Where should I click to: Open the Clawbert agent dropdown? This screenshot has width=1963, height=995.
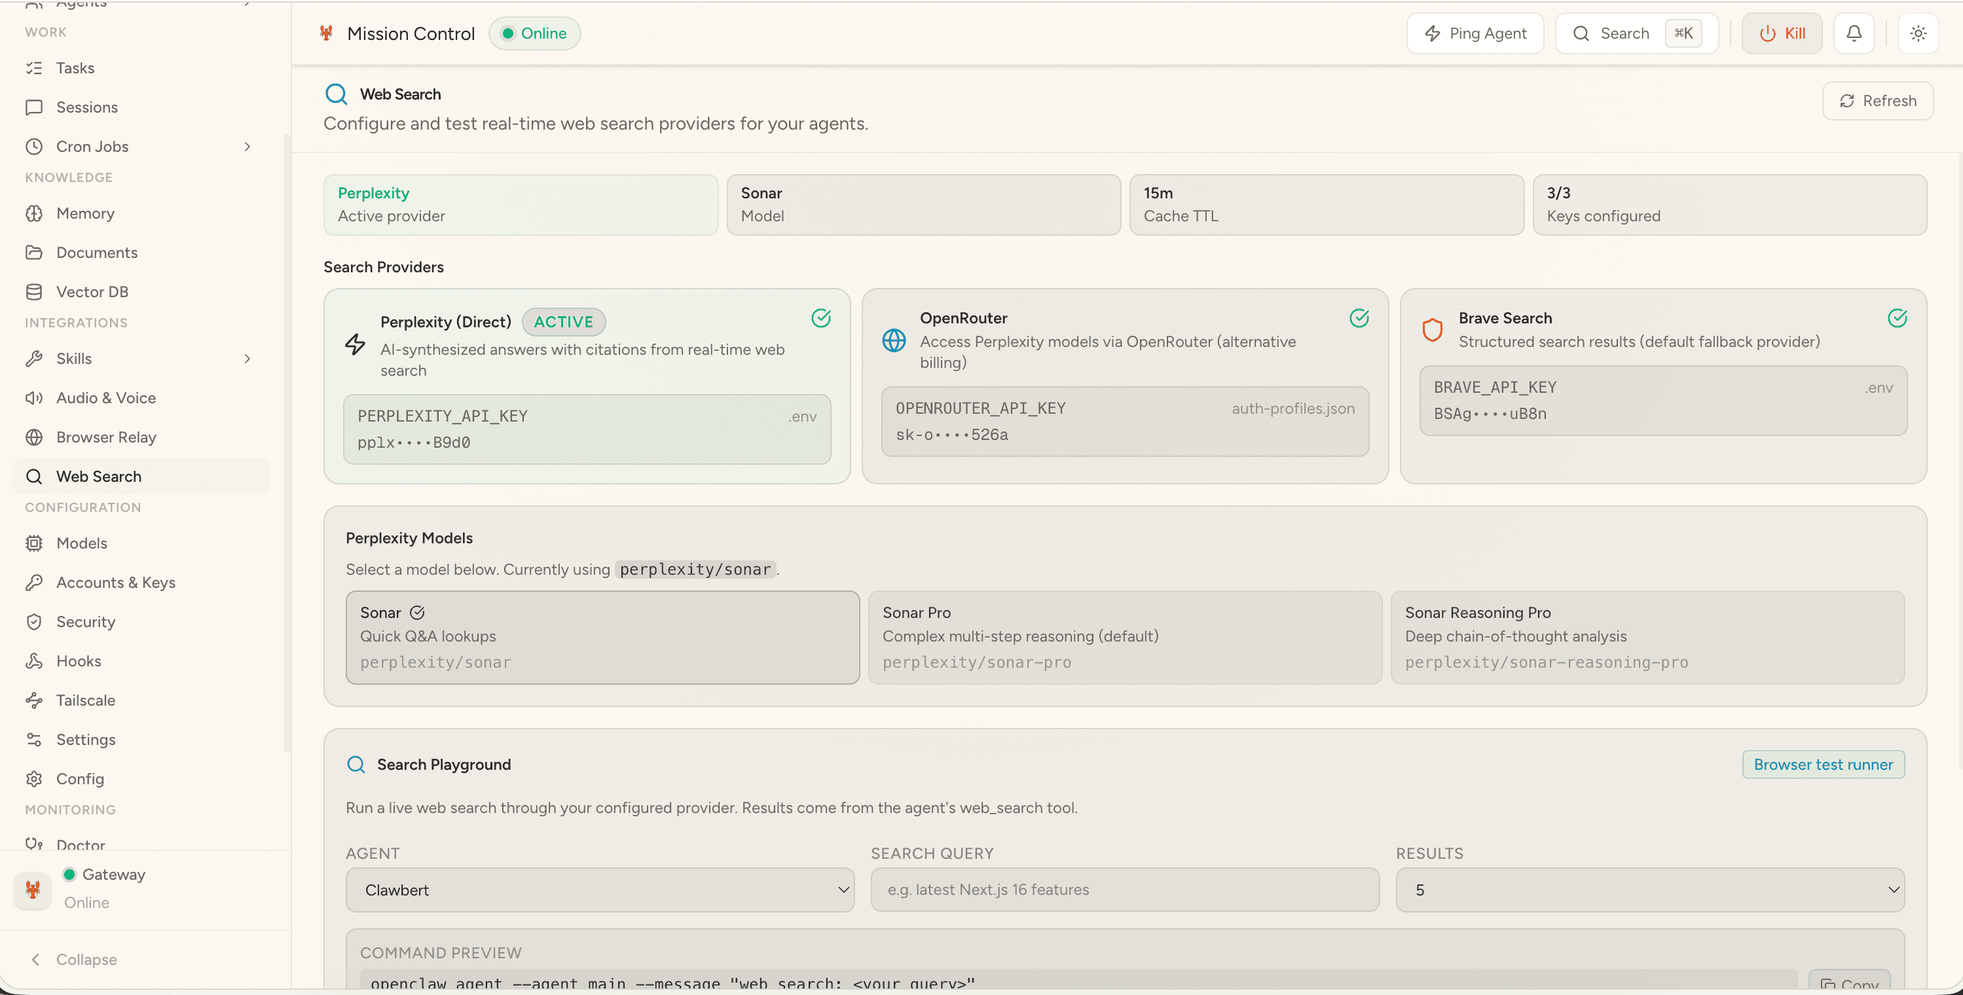tap(600, 889)
